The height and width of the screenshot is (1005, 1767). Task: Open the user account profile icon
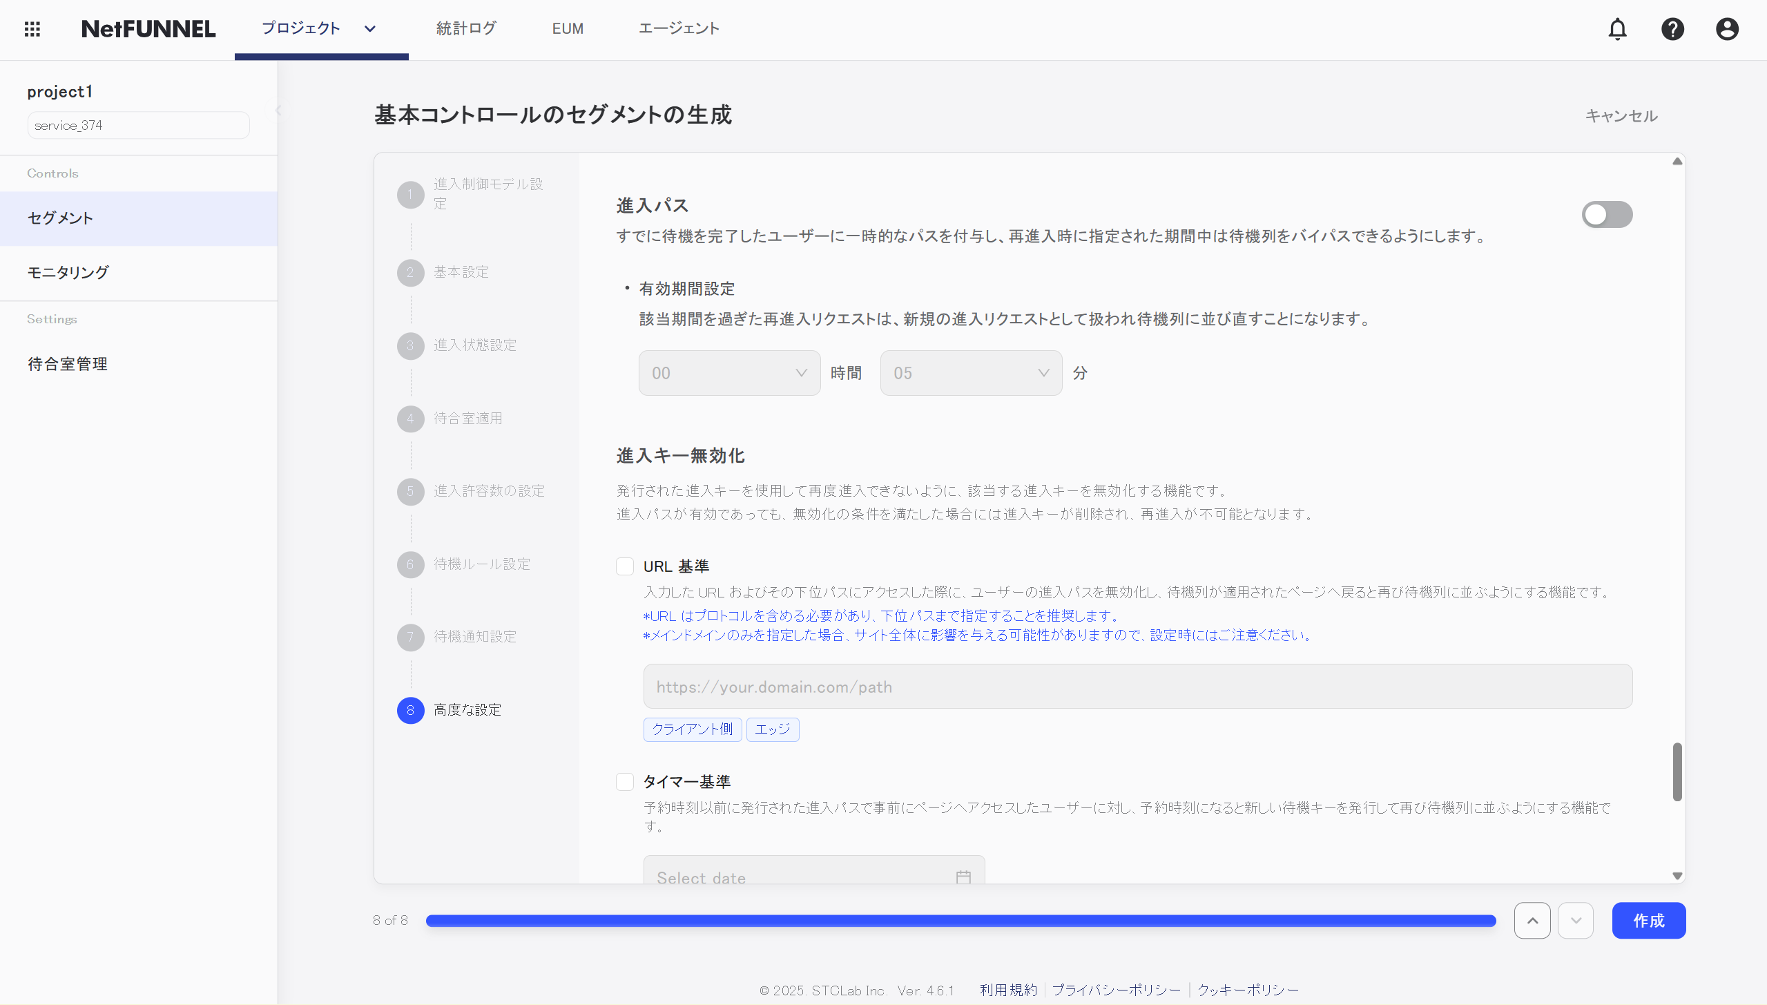tap(1727, 29)
